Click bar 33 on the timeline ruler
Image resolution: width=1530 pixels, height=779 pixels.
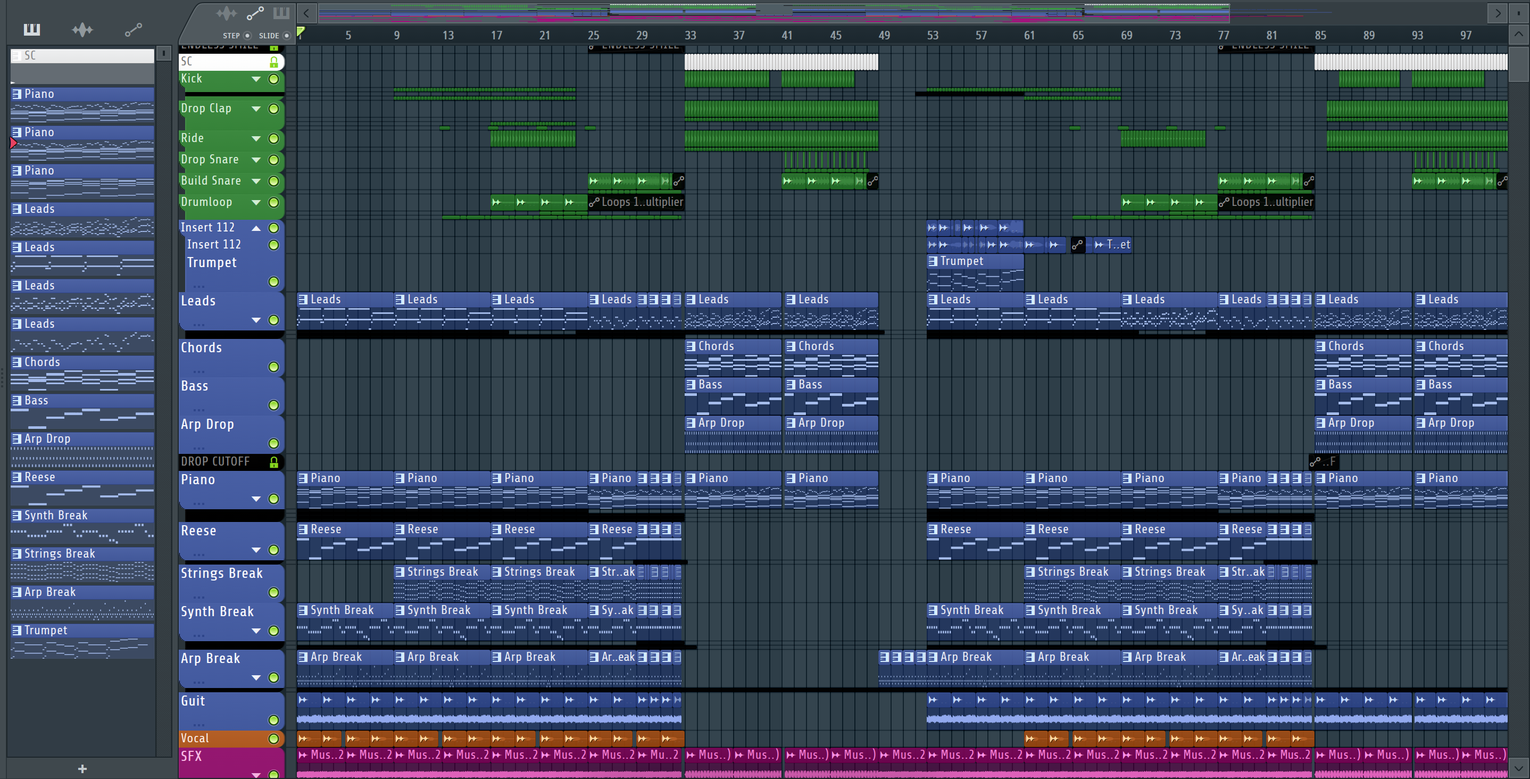[689, 36]
